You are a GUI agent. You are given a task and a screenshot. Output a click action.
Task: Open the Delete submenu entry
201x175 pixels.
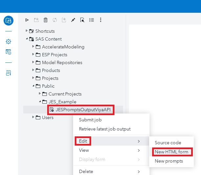[111, 171]
